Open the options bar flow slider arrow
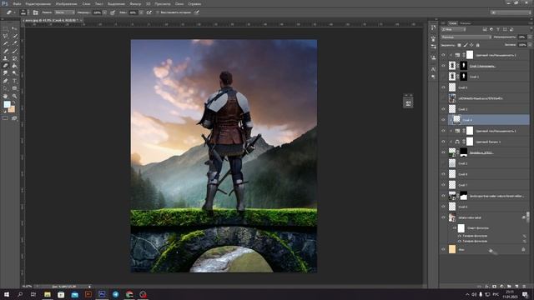 pyautogui.click(x=141, y=12)
